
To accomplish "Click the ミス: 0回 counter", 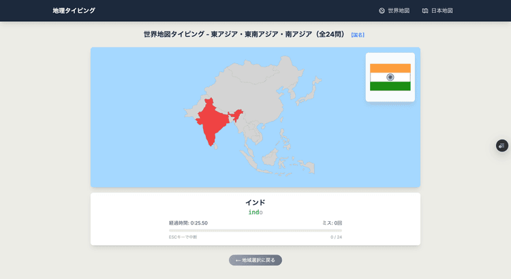I will [x=332, y=223].
